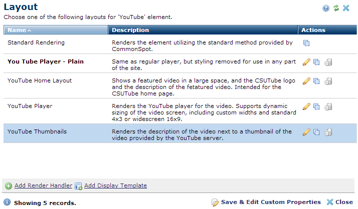Open security icon for YouTube Thumbnails row
The height and width of the screenshot is (209, 358).
tap(328, 132)
